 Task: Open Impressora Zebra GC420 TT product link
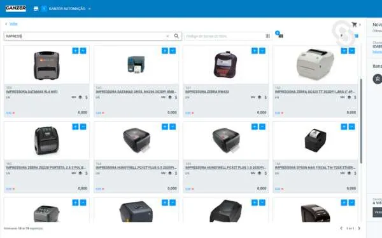(315, 91)
